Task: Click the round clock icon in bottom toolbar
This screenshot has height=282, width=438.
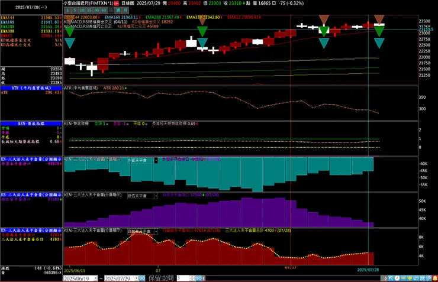Action: 397,278
